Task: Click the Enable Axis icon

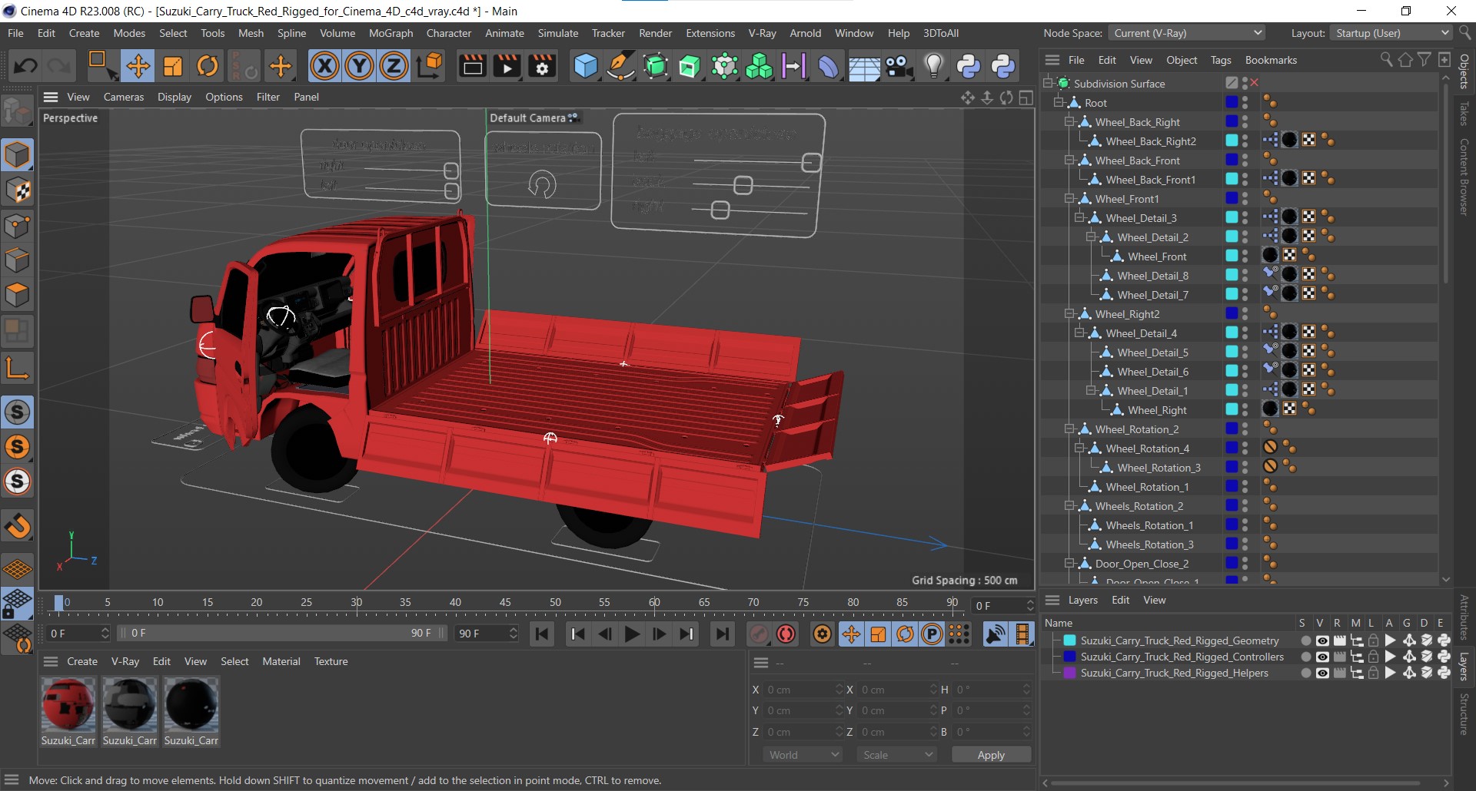Action: [x=17, y=369]
